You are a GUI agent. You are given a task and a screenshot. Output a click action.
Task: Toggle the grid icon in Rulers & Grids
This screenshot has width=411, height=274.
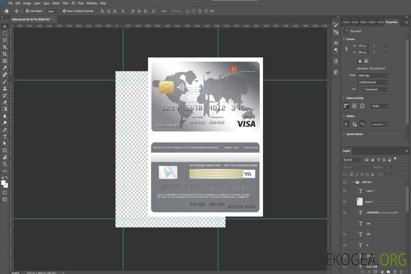[x=354, y=106]
